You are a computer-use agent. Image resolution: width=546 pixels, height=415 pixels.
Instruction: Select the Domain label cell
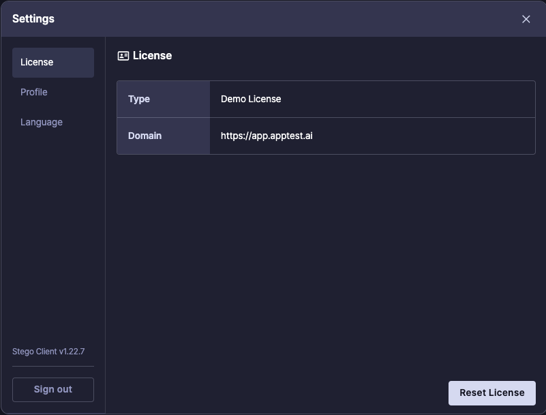click(x=163, y=136)
